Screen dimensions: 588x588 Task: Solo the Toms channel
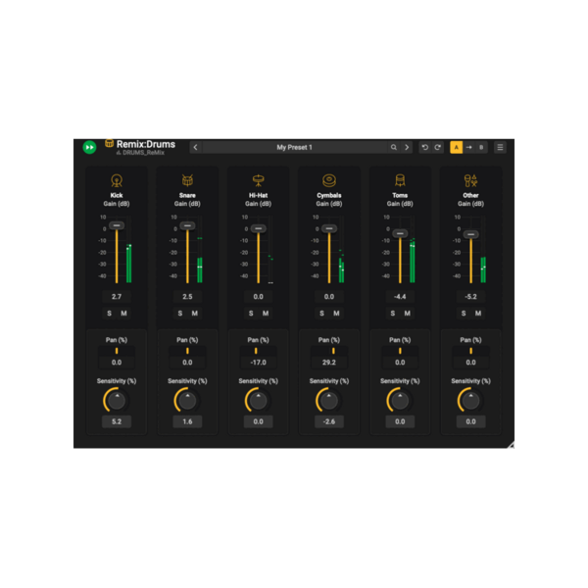point(393,314)
